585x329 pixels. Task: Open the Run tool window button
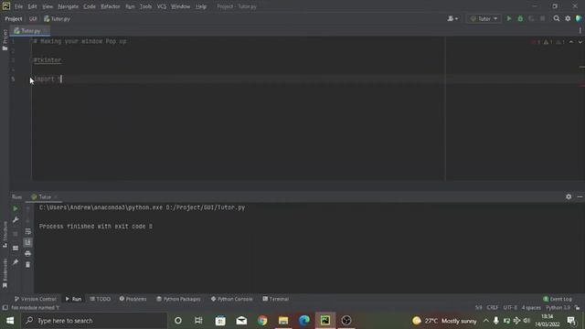coord(73,299)
